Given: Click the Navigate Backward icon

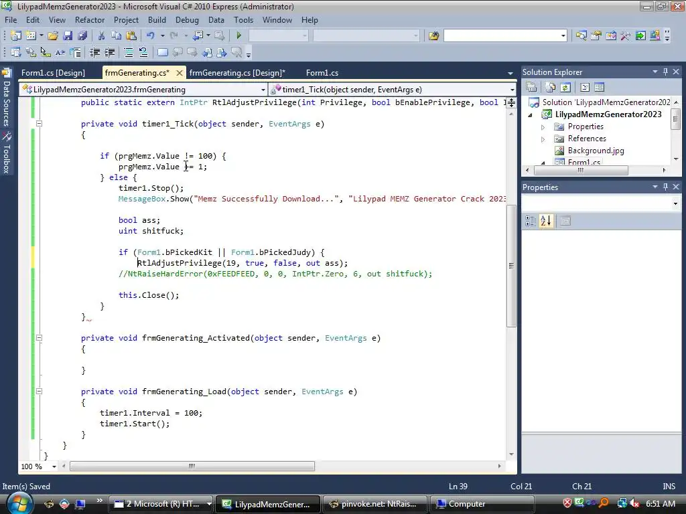Looking at the screenshot, I should [x=198, y=35].
